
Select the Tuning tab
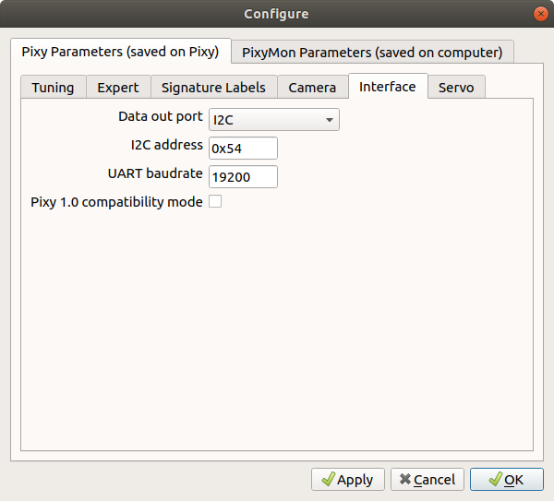[x=53, y=88]
